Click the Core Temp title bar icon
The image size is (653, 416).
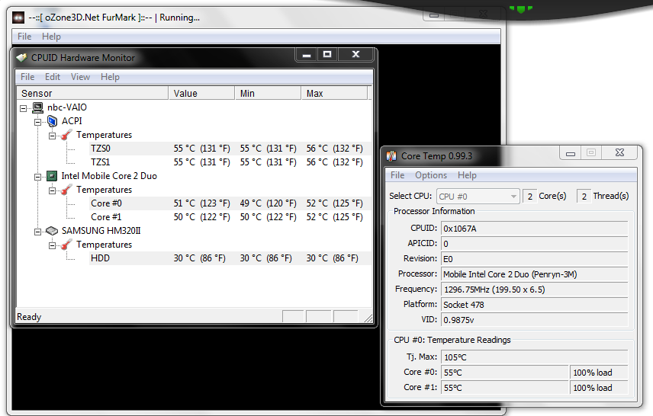pos(391,156)
